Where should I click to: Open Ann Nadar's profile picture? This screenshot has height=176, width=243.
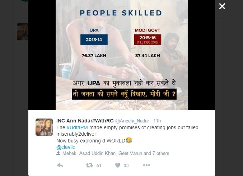point(44,127)
